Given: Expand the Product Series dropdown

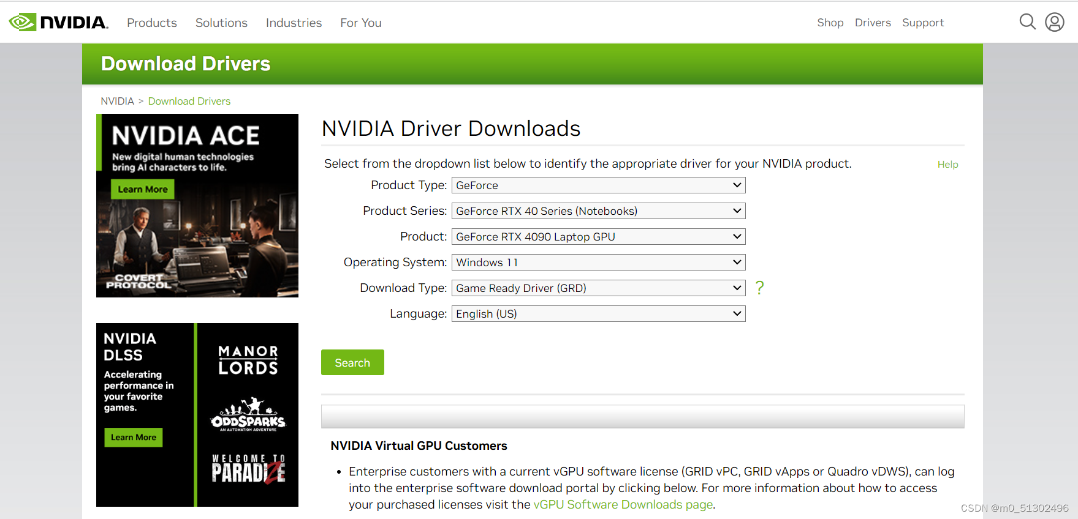Looking at the screenshot, I should coord(598,211).
